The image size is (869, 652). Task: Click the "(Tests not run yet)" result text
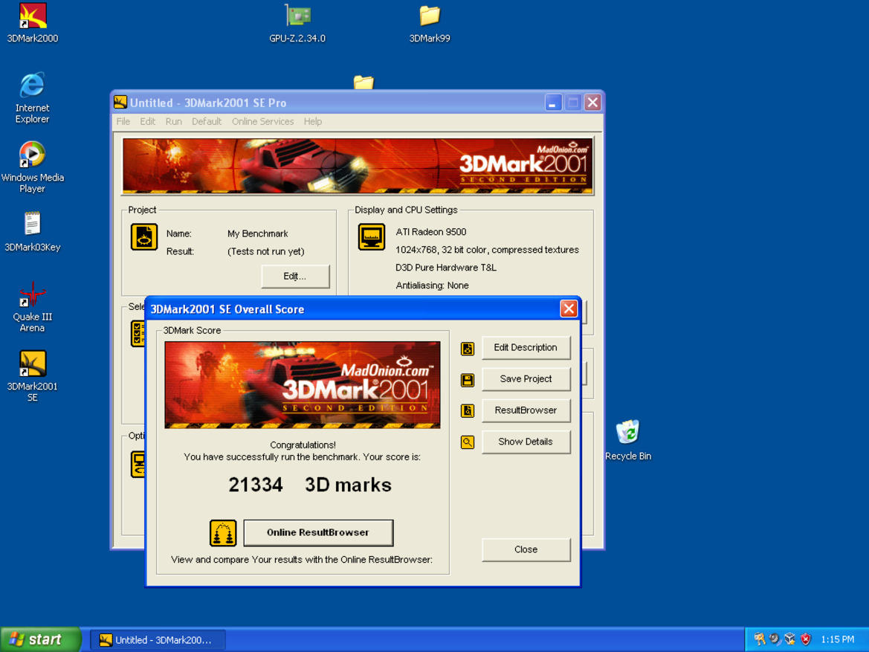(266, 251)
